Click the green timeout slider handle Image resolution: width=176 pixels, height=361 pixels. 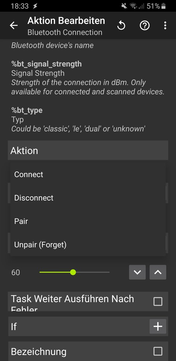[x=73, y=272]
